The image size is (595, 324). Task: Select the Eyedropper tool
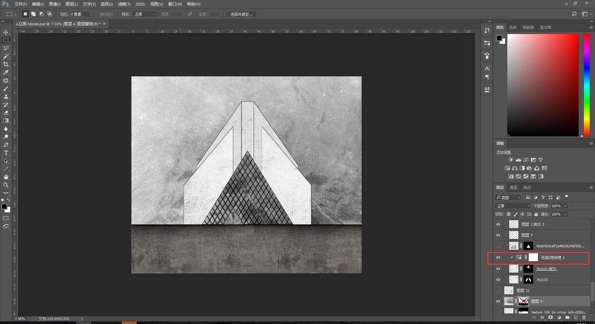coord(6,73)
